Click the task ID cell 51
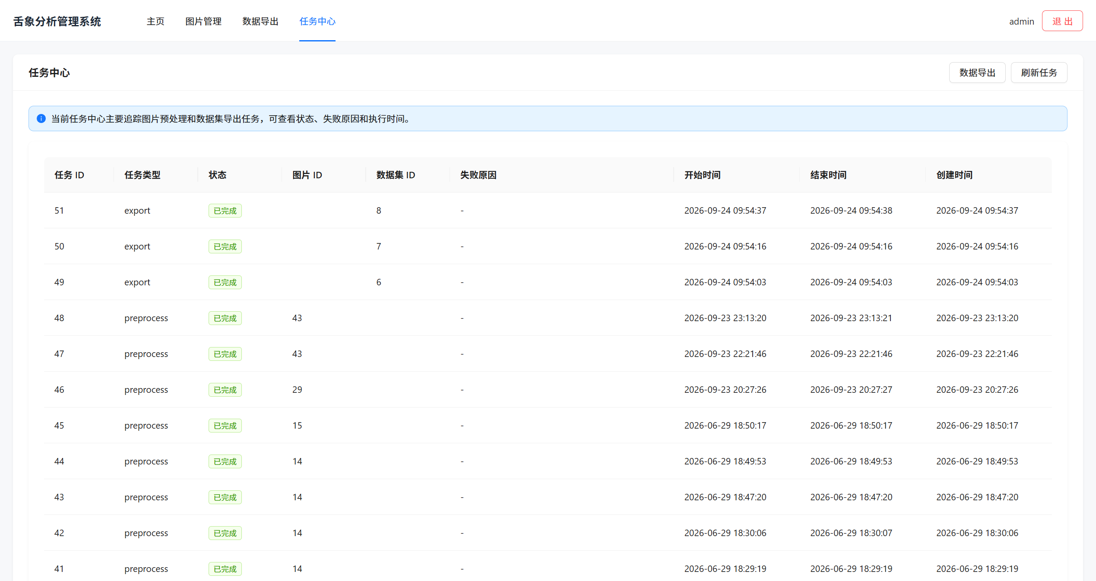The width and height of the screenshot is (1096, 581). (59, 211)
